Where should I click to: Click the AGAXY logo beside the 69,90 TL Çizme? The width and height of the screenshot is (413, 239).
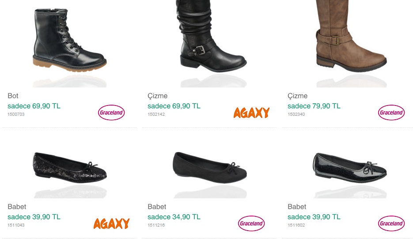click(x=251, y=113)
